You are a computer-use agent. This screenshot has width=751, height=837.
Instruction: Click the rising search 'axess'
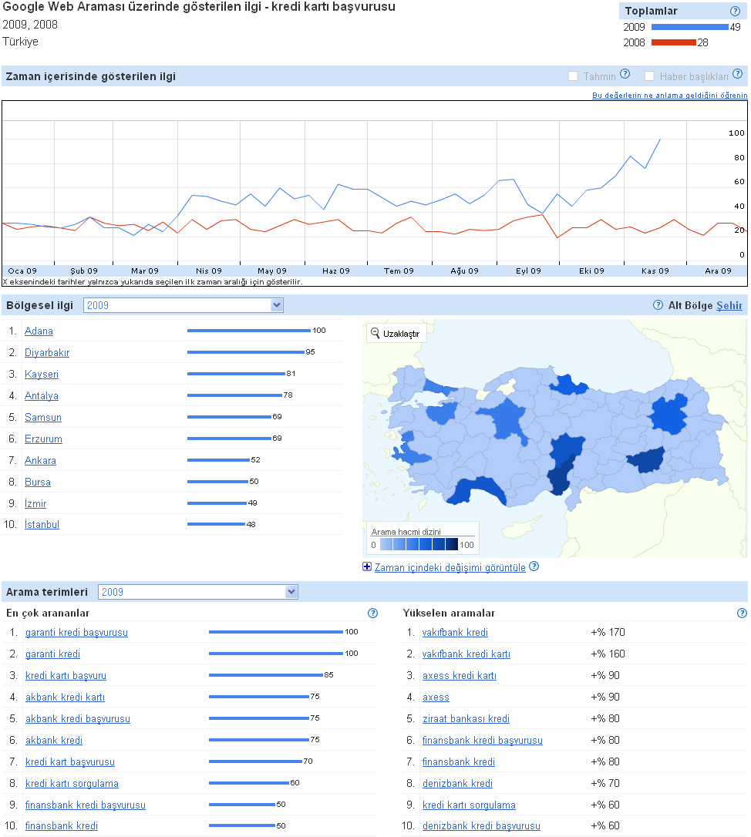click(x=436, y=697)
